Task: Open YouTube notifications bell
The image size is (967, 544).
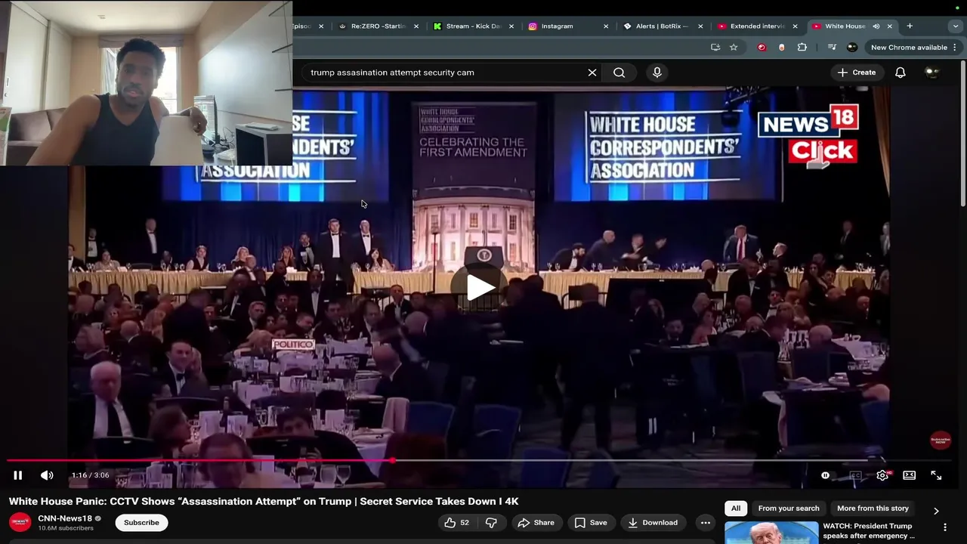Action: (x=901, y=73)
